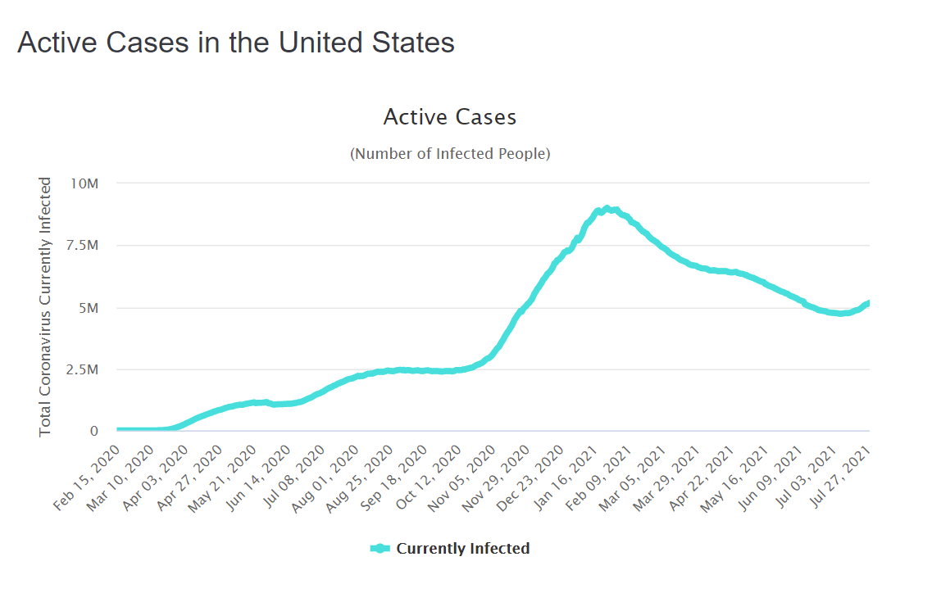Click the Number of Infected People subtitle

tap(450, 154)
